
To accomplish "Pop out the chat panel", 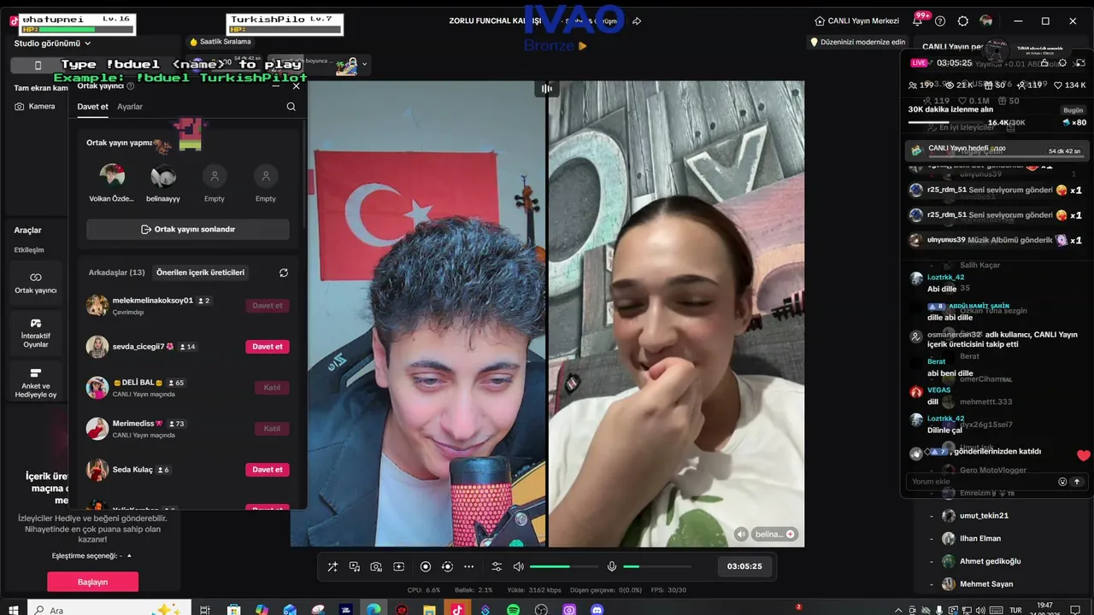I will click(1081, 63).
